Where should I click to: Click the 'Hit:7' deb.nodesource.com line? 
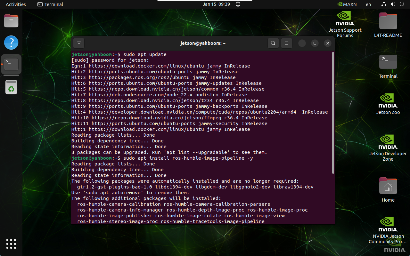click(x=159, y=95)
